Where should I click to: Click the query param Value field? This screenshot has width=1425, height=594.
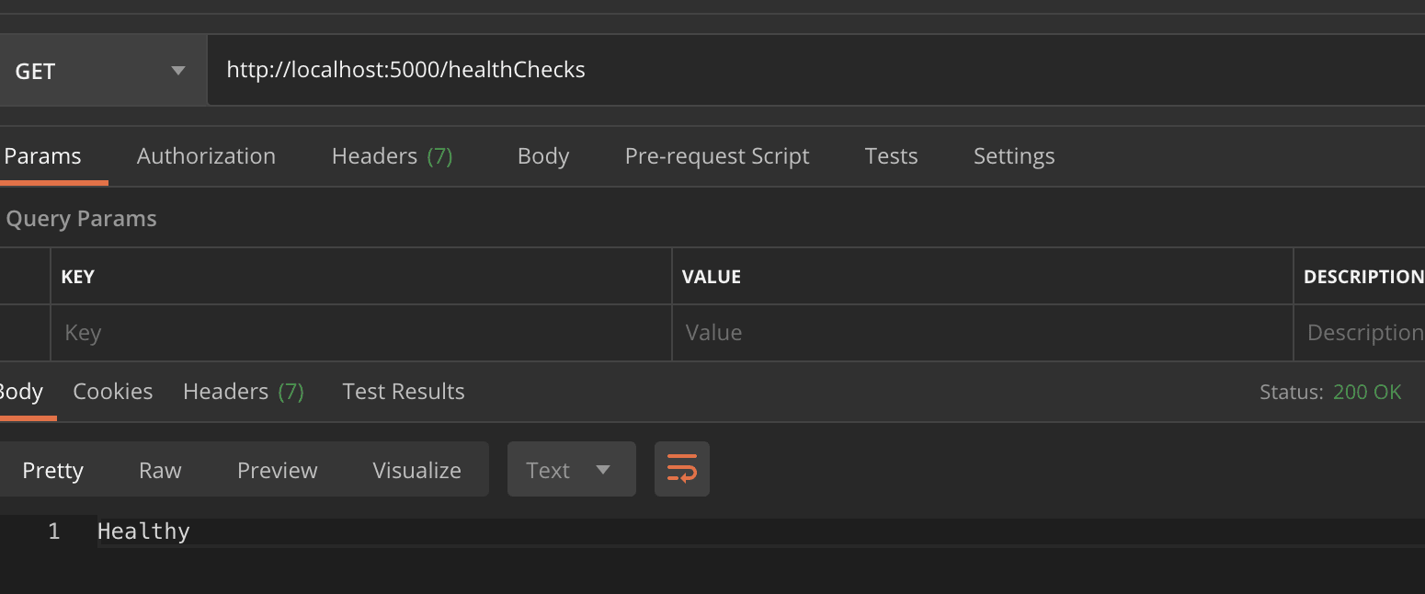[x=981, y=333]
